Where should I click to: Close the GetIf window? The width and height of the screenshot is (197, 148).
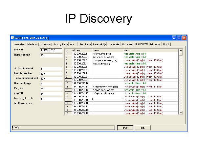[184, 38]
